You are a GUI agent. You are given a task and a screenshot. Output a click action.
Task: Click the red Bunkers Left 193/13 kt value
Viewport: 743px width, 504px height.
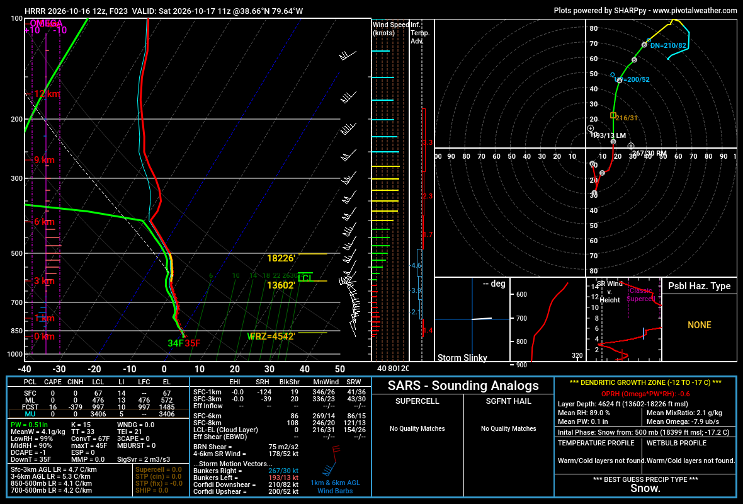click(283, 478)
